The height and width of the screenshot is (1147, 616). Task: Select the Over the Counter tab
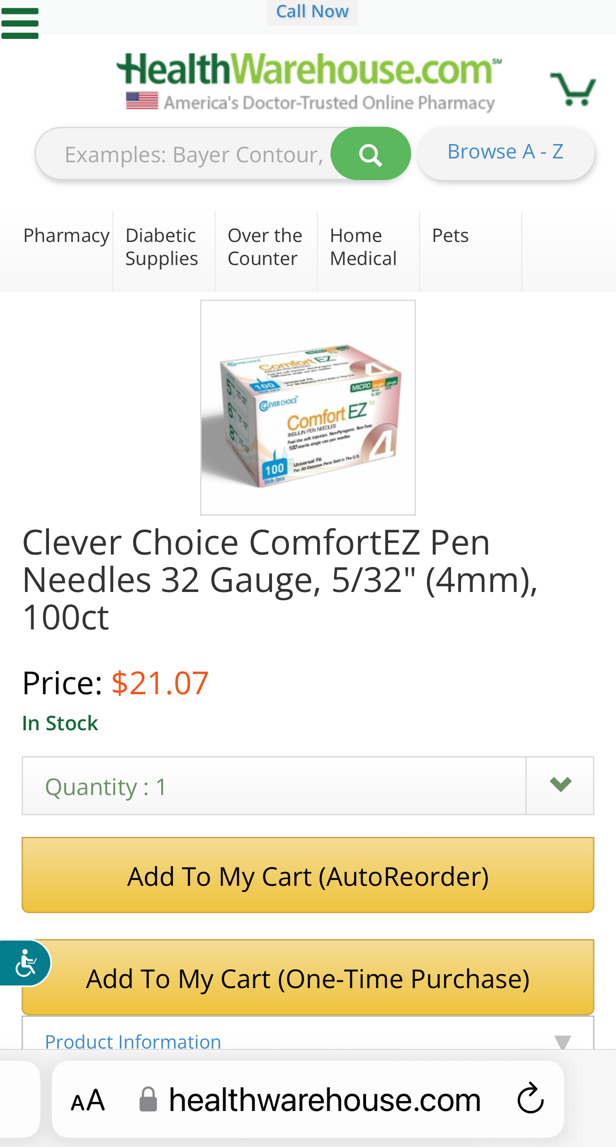click(x=265, y=247)
